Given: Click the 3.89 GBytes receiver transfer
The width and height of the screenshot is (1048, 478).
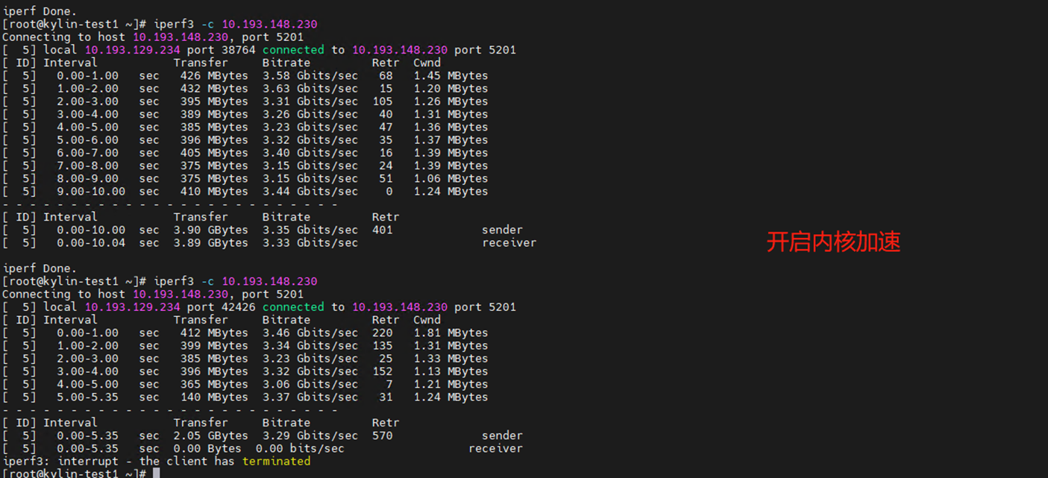Looking at the screenshot, I should [x=210, y=242].
